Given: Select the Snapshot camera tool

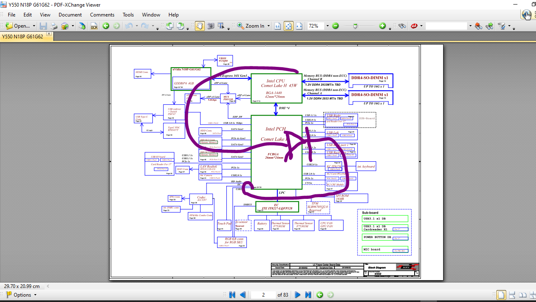Looking at the screenshot, I should [211, 26].
